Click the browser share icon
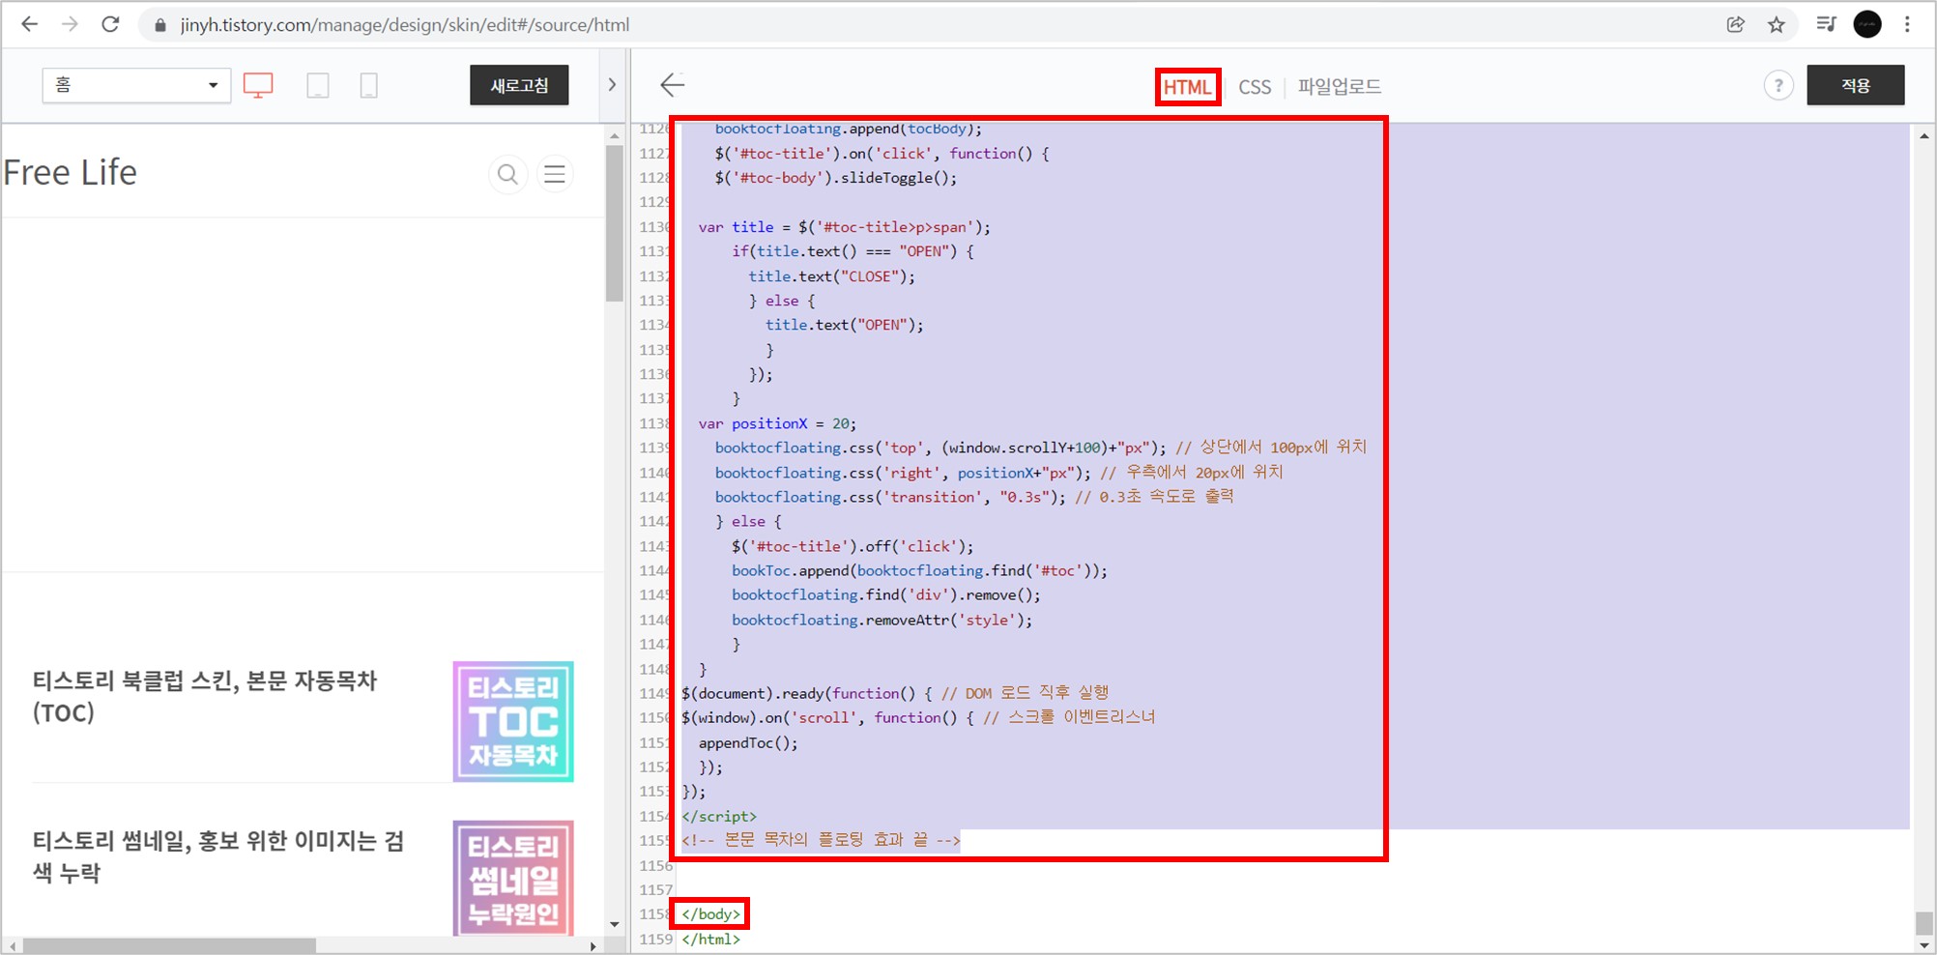Screen dimensions: 1937x955 coord(1735,25)
